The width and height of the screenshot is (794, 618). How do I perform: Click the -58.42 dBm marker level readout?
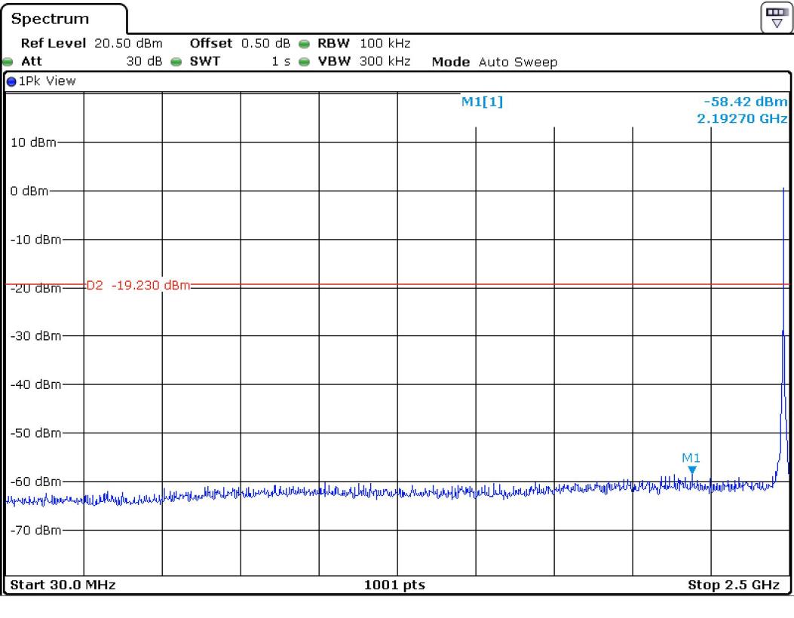click(x=746, y=102)
